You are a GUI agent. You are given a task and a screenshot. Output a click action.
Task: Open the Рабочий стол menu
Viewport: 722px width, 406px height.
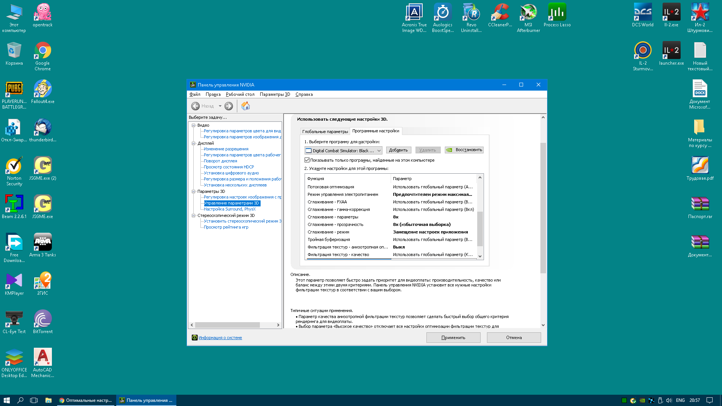[x=240, y=94]
